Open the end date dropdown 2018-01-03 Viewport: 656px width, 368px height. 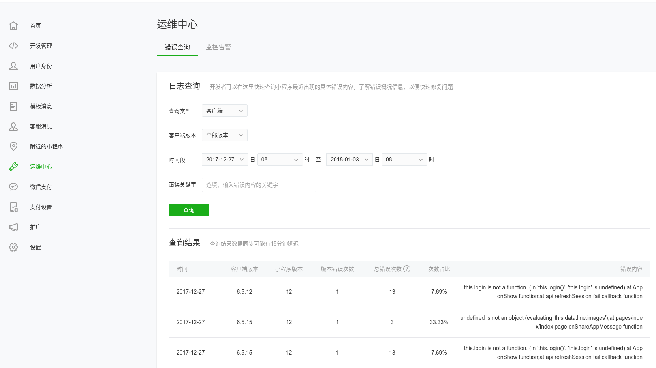click(350, 160)
